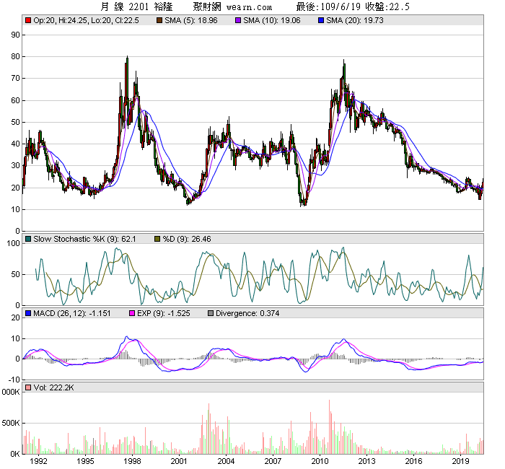Click the 'SMA (5): 18.96' label
The image size is (505, 469).
coord(191,20)
